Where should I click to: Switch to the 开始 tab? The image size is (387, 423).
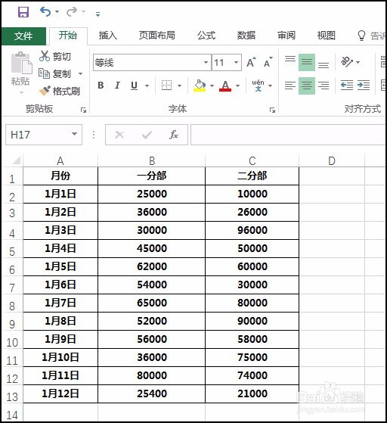[68, 36]
